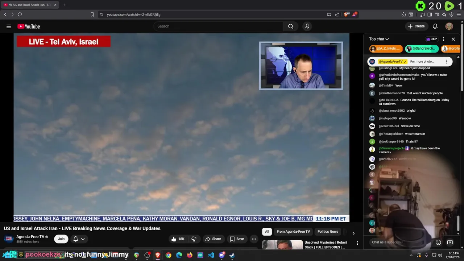Open the YouTube guide hamburger menu
The image size is (464, 261).
pos(9,26)
